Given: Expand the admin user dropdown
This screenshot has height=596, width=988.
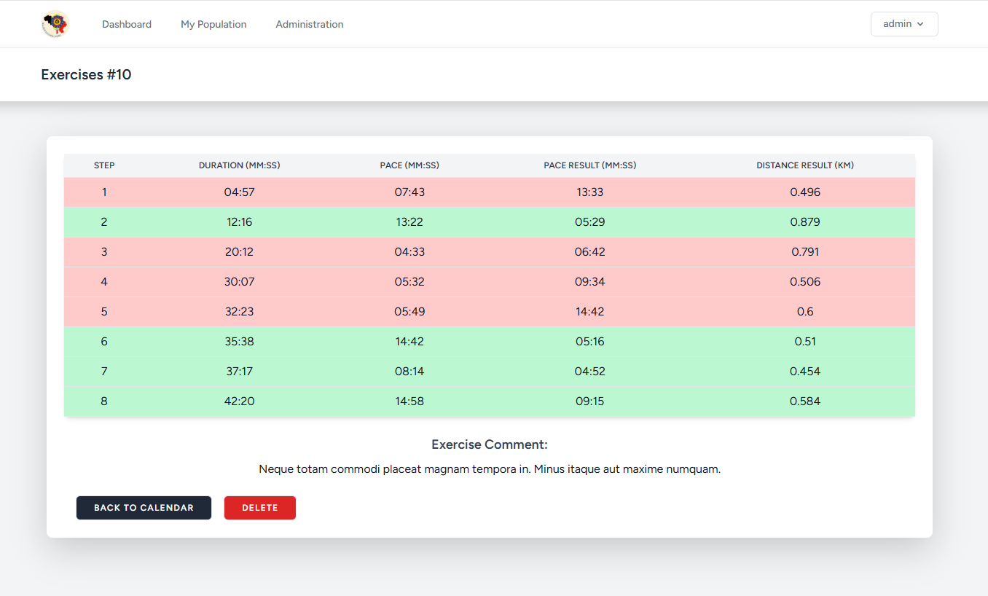Looking at the screenshot, I should [903, 24].
